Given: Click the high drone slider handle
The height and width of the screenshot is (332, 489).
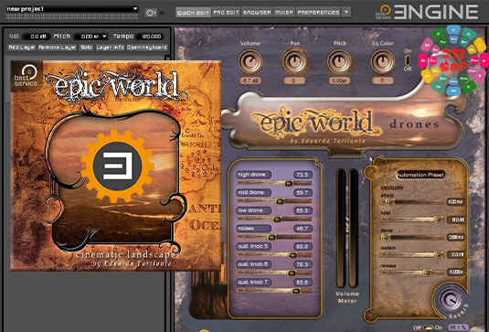Looking at the screenshot, I should [x=289, y=184].
